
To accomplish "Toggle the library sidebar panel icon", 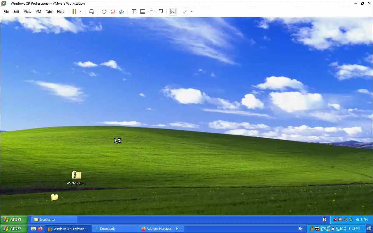I will 134,12.
